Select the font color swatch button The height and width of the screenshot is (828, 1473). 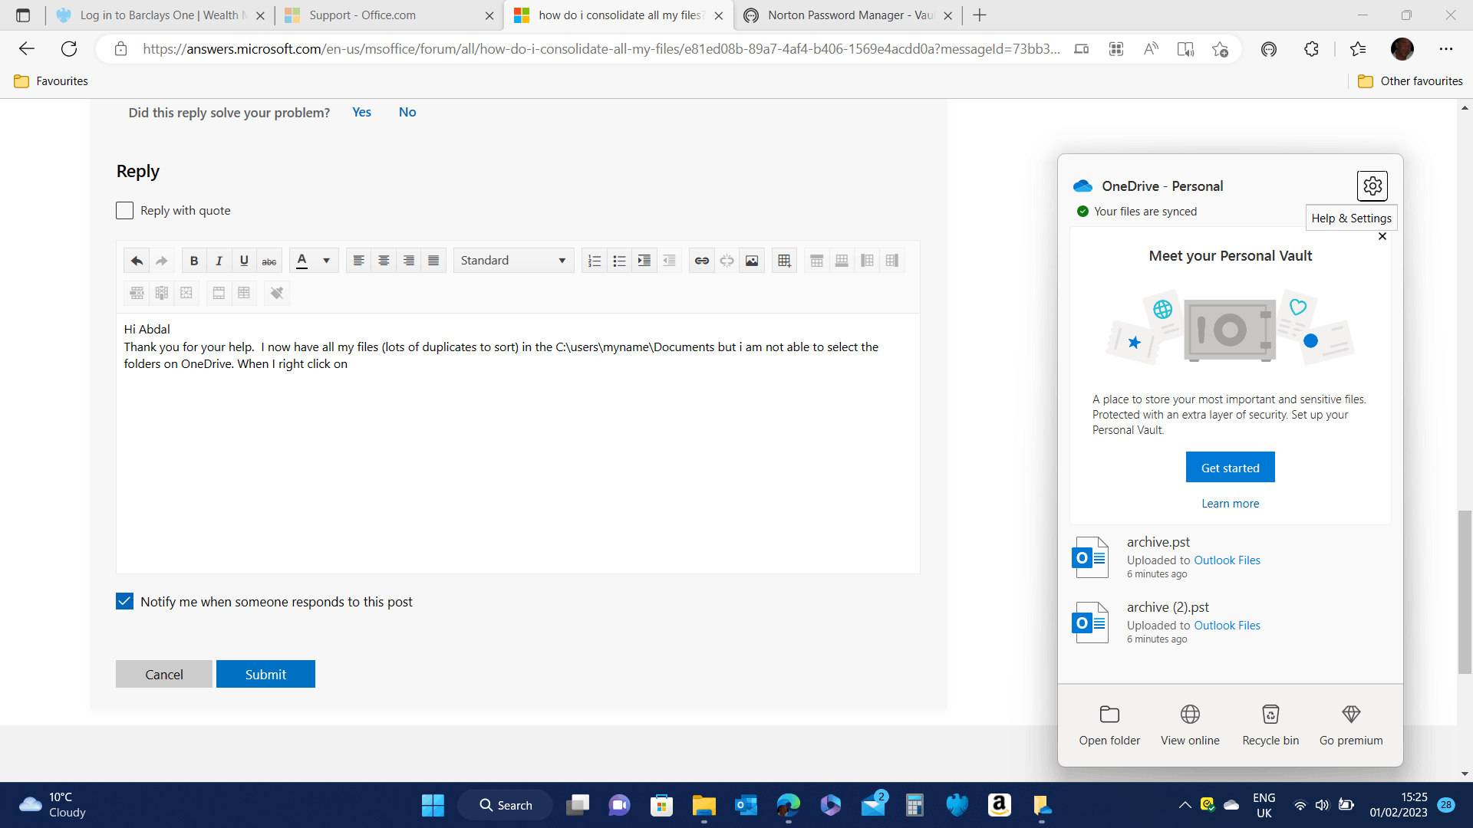tap(302, 261)
